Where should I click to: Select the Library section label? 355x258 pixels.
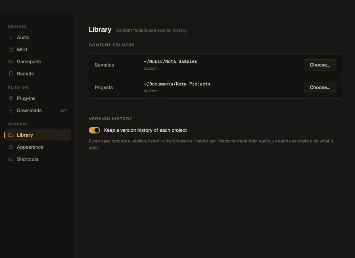25,135
